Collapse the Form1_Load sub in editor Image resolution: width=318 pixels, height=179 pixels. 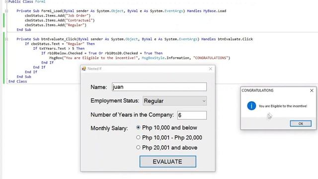(x=6, y=11)
